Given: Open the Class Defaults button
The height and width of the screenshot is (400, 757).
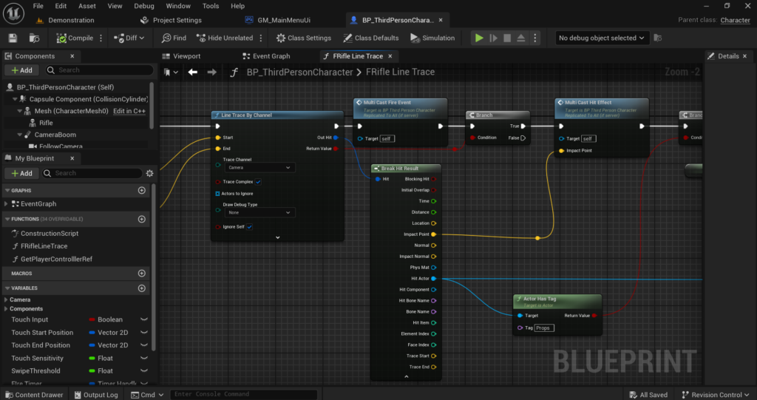Looking at the screenshot, I should [x=371, y=38].
